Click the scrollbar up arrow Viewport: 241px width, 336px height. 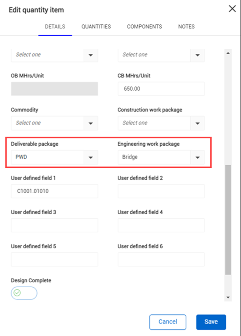(228, 53)
